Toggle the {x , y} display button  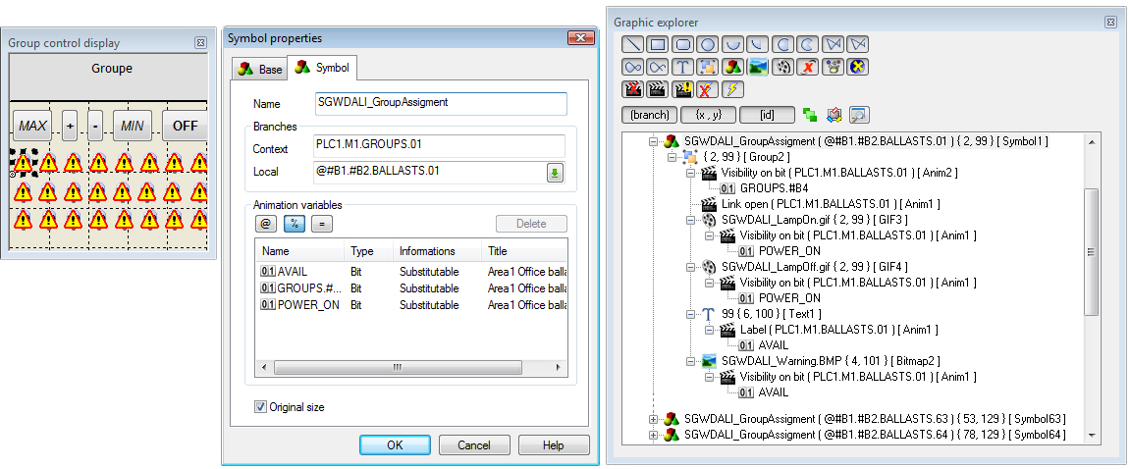(x=707, y=115)
